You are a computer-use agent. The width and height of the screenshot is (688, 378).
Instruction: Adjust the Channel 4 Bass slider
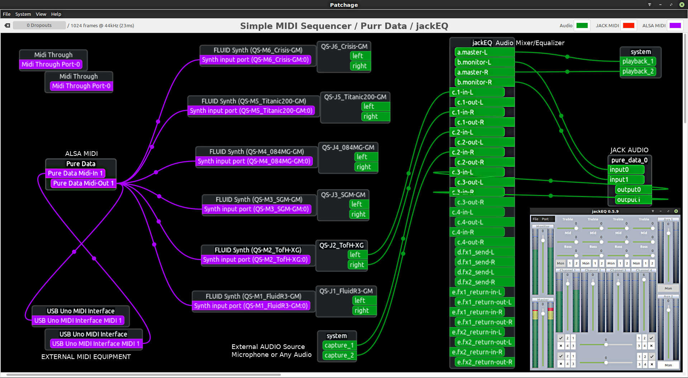(644, 255)
